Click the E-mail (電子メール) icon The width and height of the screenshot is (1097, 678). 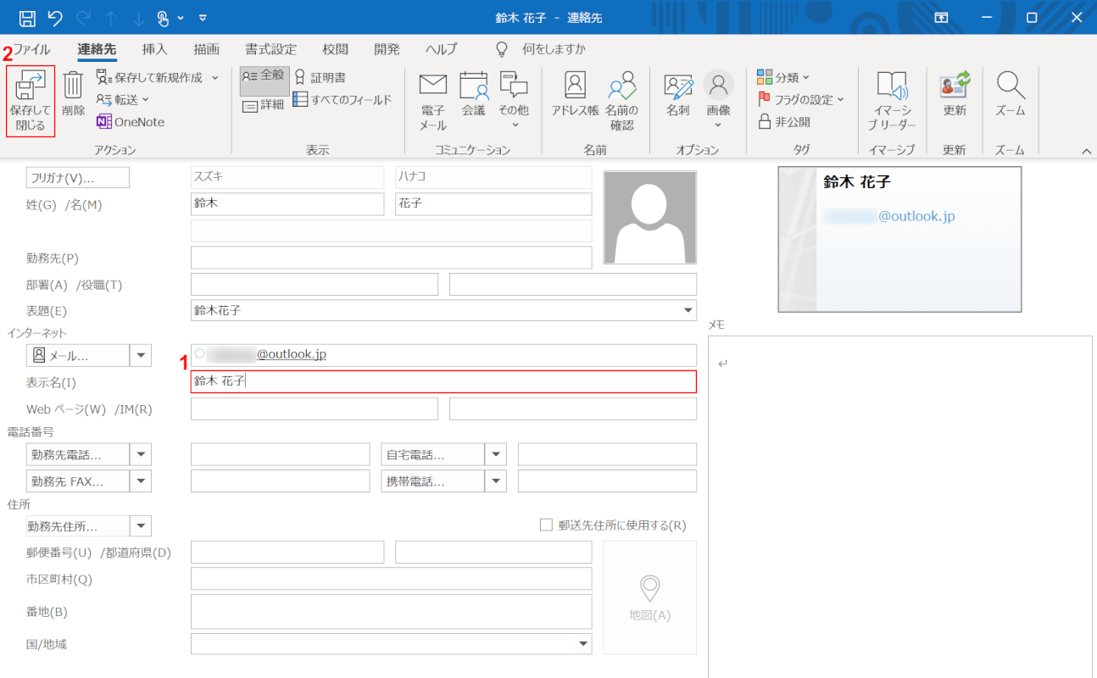tap(432, 100)
